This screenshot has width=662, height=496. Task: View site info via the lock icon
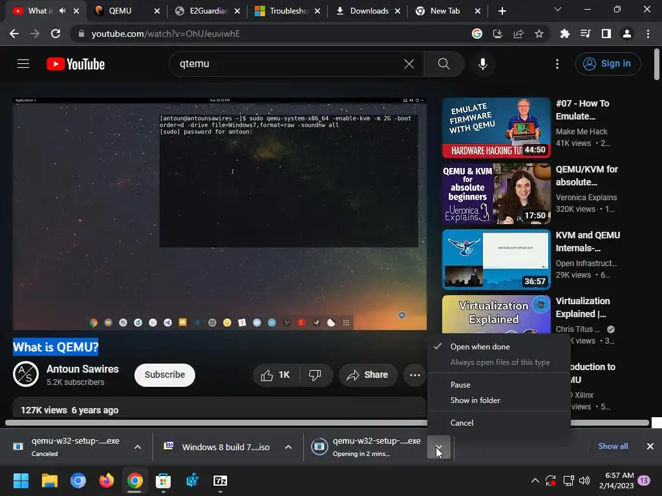click(x=81, y=34)
